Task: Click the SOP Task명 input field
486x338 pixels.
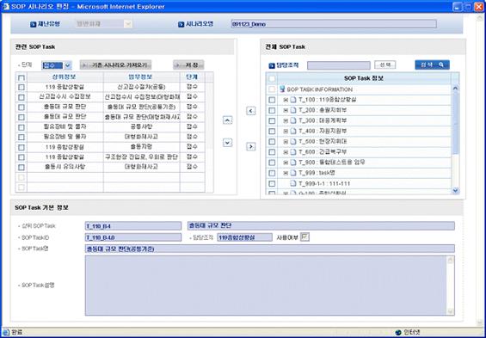Action: pyautogui.click(x=269, y=249)
